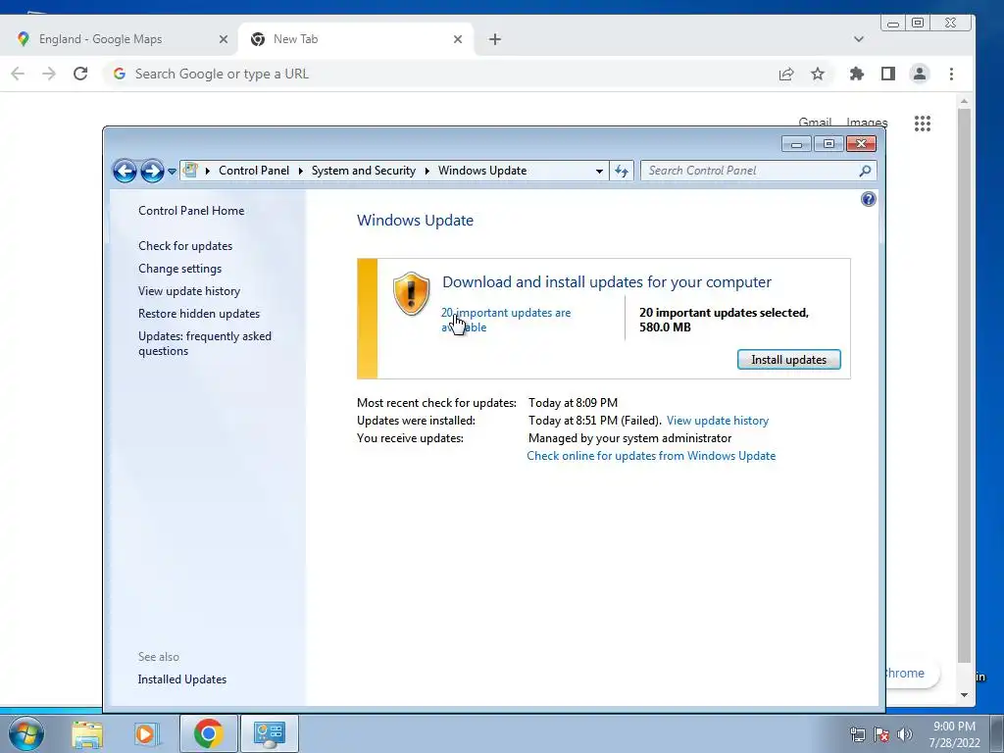Open Windows Explorer from the taskbar
Image resolution: width=1004 pixels, height=753 pixels.
(87, 733)
